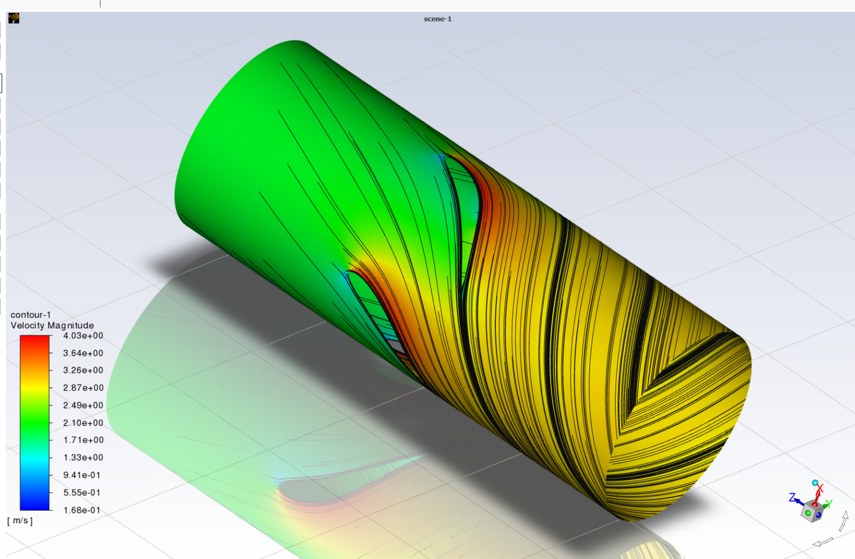Click the leftward curved rotate arrow
This screenshot has width=855, height=559.
pos(823,542)
